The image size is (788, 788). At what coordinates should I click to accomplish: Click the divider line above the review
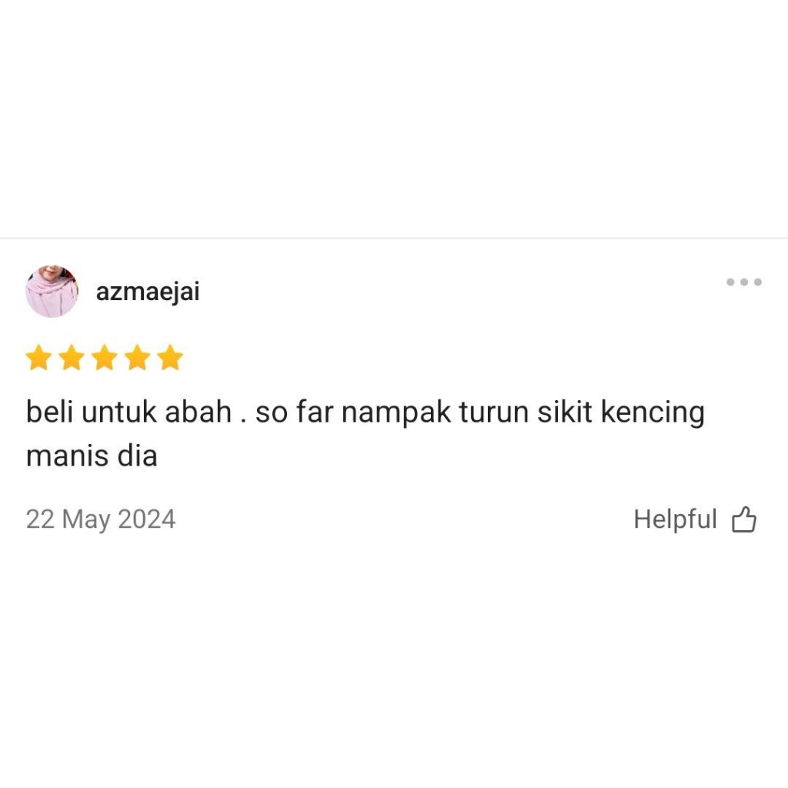tap(394, 238)
